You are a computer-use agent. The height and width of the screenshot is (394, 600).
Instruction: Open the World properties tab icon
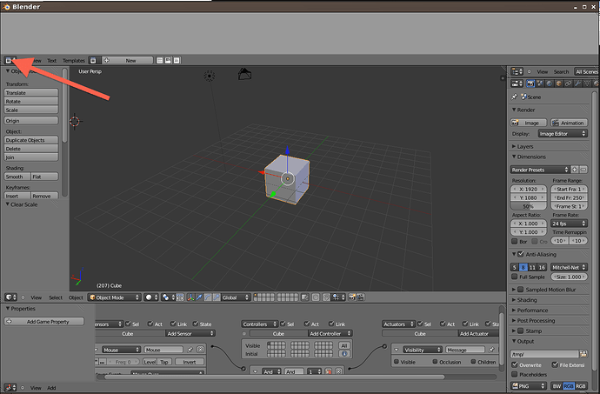point(549,83)
